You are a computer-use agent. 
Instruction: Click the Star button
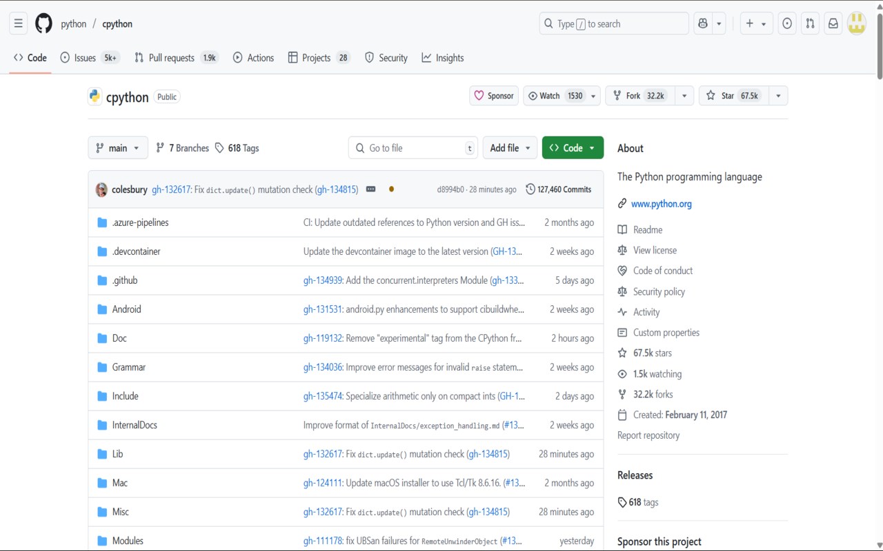click(x=733, y=96)
